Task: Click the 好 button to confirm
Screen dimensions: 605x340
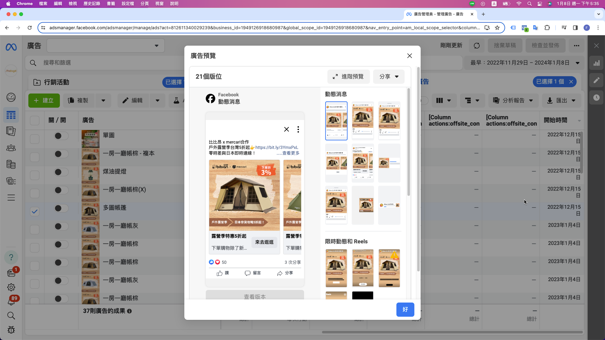Action: (405, 309)
